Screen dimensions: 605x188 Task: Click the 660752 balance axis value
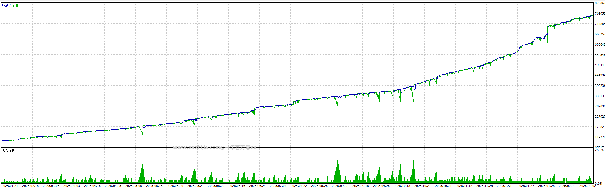(x=600, y=34)
